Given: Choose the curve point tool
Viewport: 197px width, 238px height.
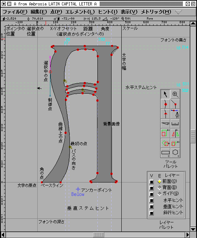Looking at the screenshot, I should (x=165, y=104).
